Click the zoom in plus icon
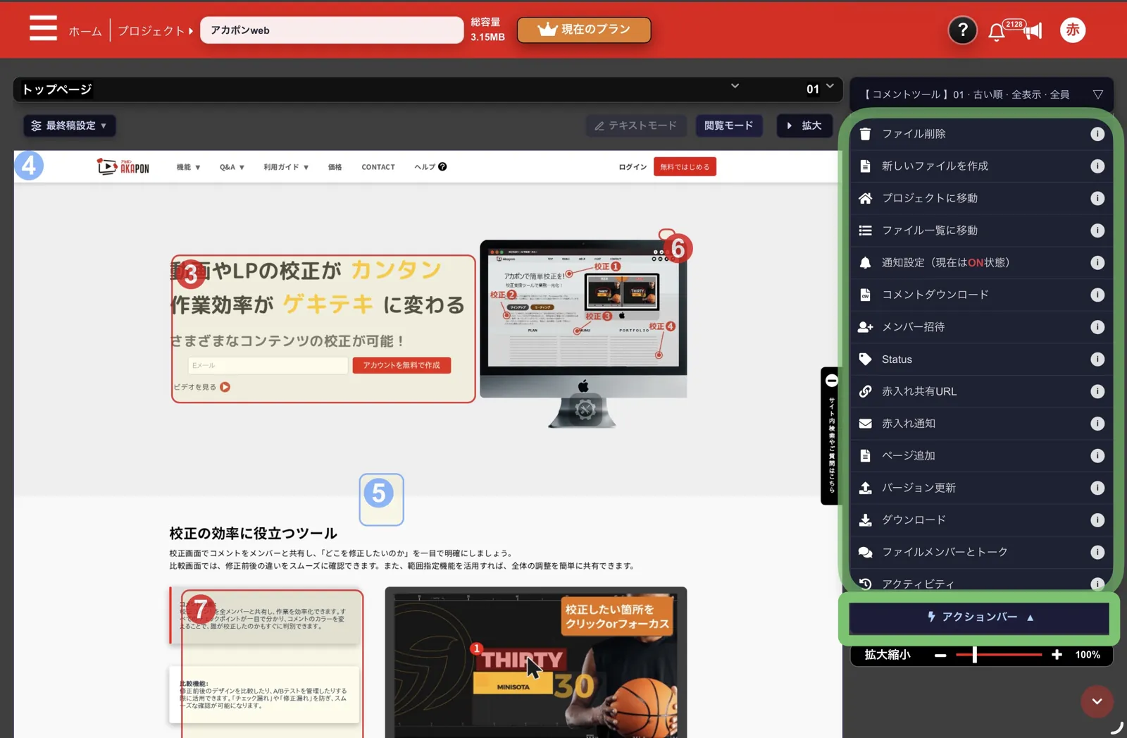This screenshot has width=1127, height=738. [1057, 655]
